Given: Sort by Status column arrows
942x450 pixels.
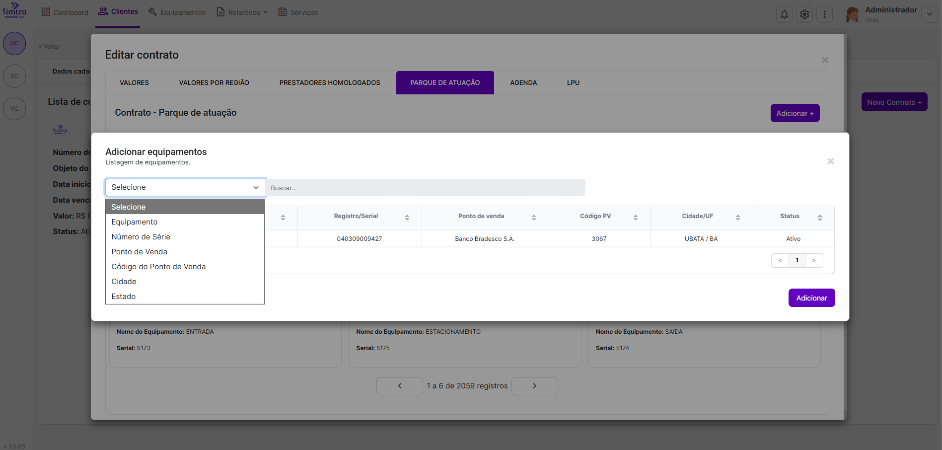Looking at the screenshot, I should 819,217.
